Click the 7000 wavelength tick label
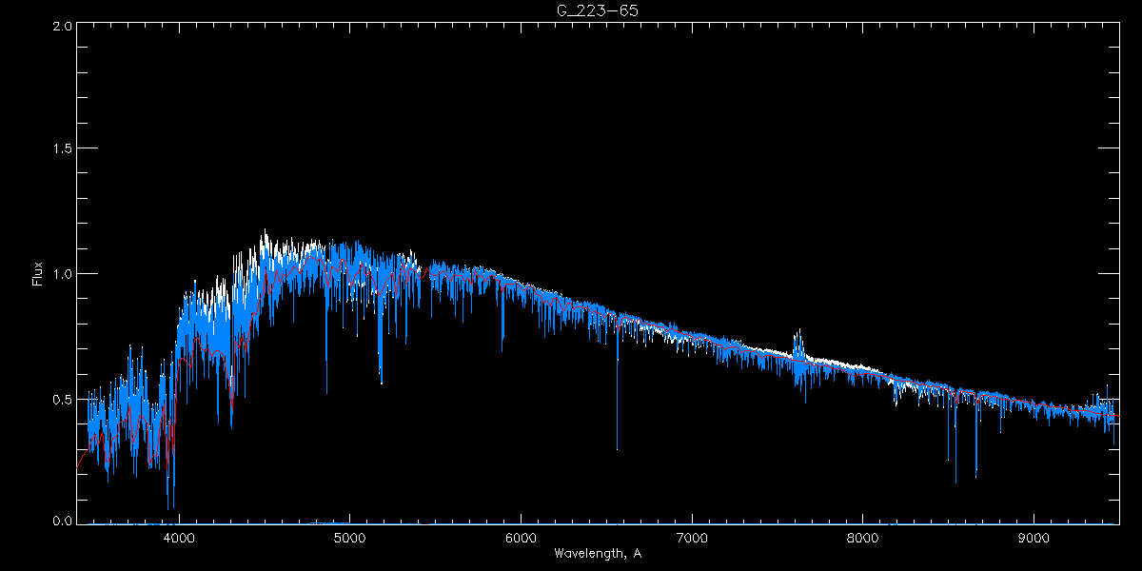The width and height of the screenshot is (1142, 571). pyautogui.click(x=692, y=537)
